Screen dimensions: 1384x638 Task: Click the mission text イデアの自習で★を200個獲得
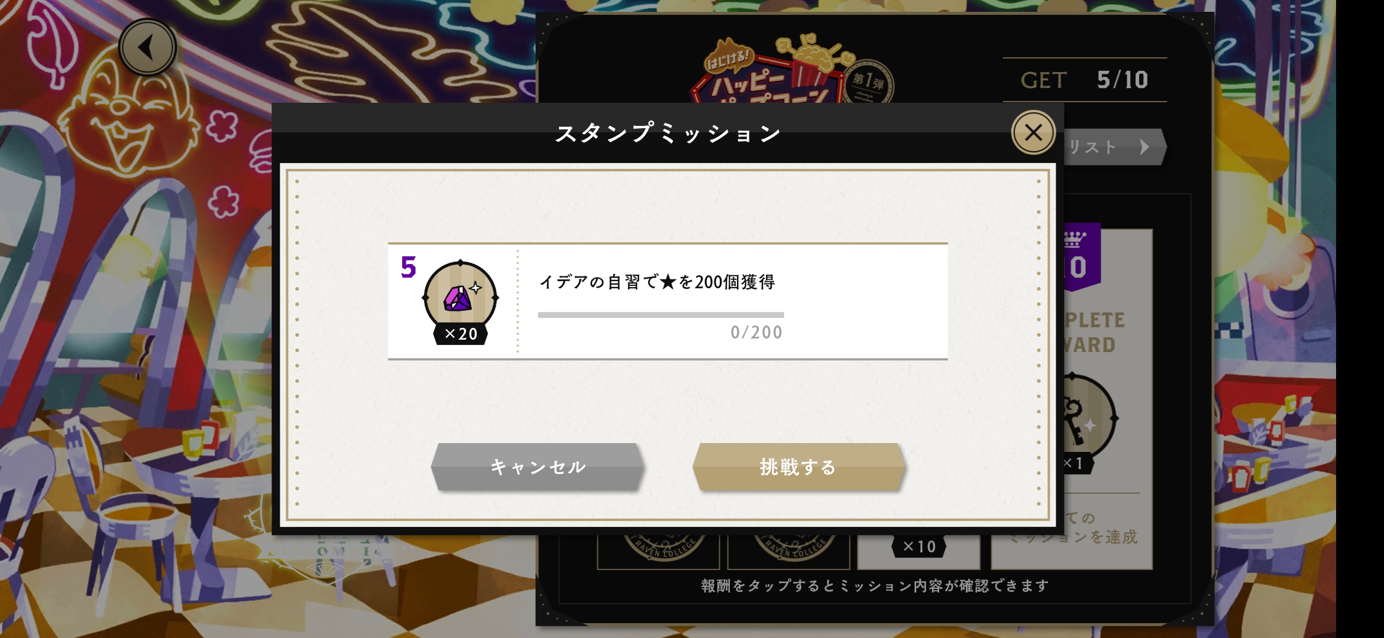click(x=657, y=282)
